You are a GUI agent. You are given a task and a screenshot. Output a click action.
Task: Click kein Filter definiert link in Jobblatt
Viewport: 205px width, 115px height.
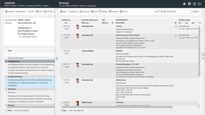[22, 110]
